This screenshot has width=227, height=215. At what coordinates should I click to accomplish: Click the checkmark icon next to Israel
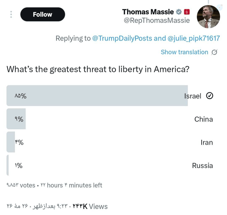click(x=210, y=96)
